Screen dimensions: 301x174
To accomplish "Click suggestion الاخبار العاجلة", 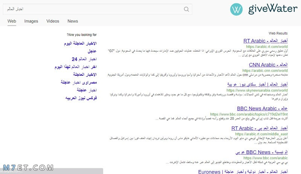I will coord(85,75).
